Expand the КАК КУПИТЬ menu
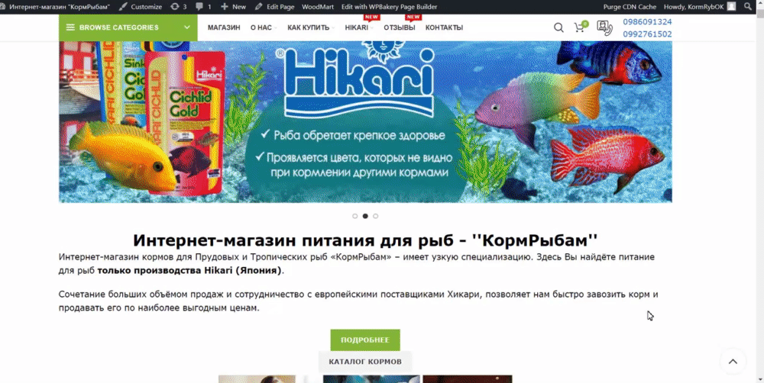Viewport: 764px width, 383px height. (x=310, y=27)
